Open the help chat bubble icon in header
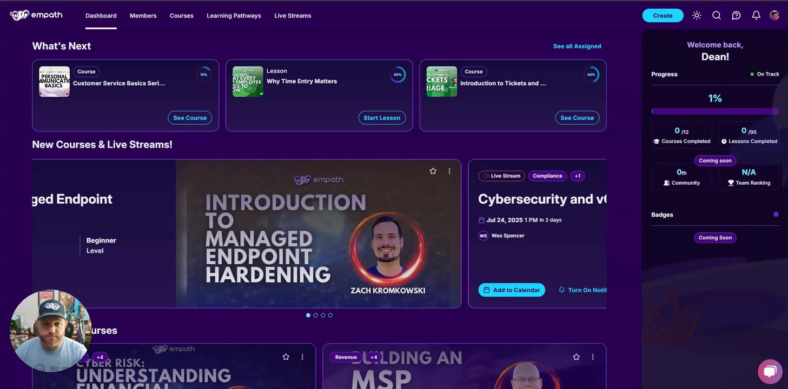Image resolution: width=788 pixels, height=389 pixels. click(736, 16)
